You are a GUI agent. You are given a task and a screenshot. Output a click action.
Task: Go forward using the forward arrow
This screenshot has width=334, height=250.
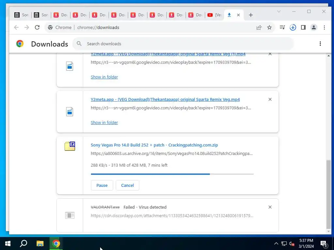tap(27, 27)
